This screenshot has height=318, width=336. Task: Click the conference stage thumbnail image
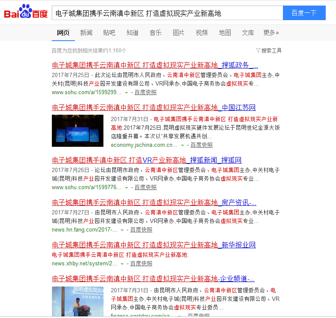(77, 131)
